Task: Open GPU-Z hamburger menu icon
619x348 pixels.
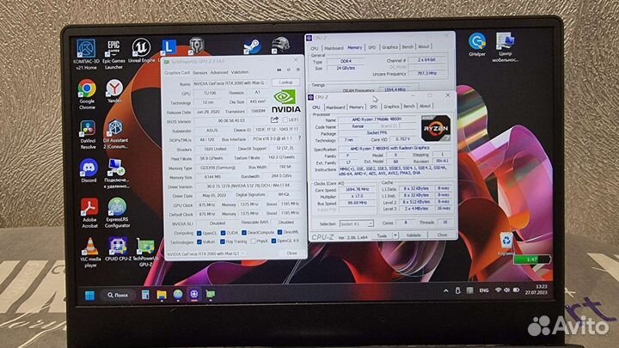Action: (298, 70)
